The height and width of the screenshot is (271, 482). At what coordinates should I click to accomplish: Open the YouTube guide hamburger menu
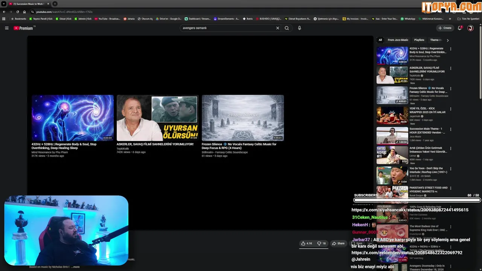(6, 28)
